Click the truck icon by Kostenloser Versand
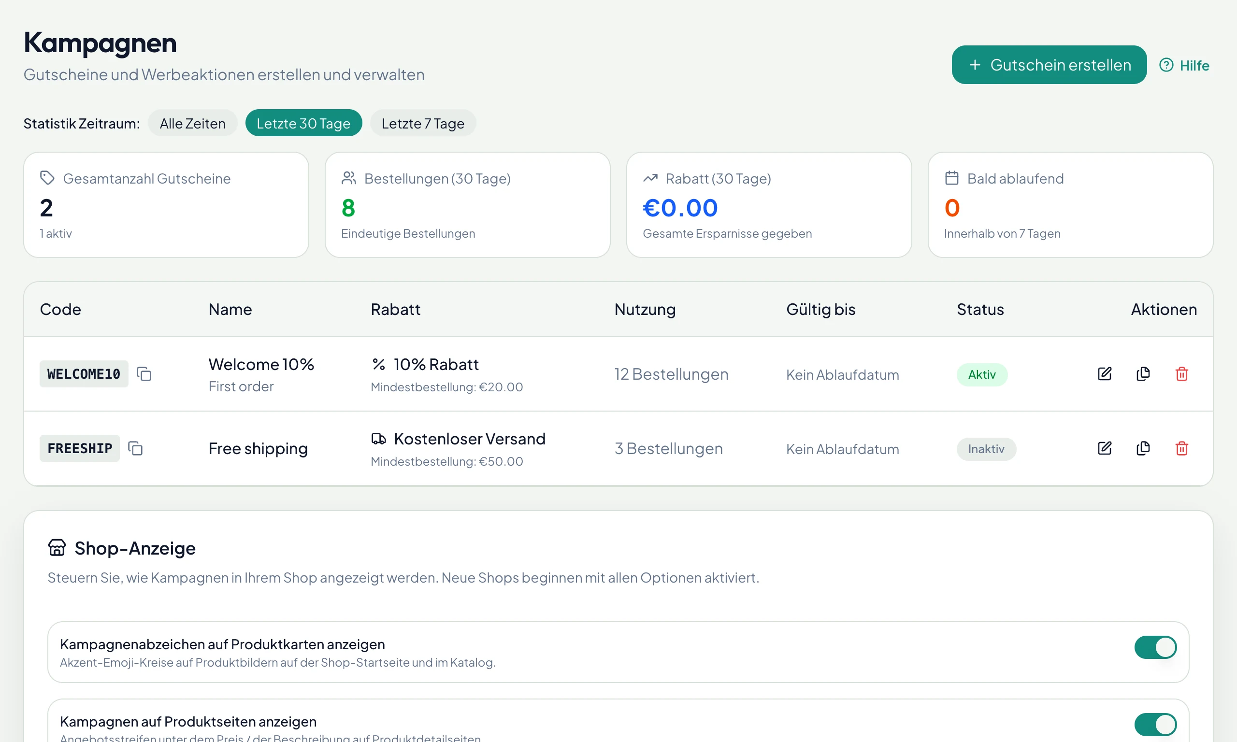This screenshot has width=1237, height=742. coord(378,439)
